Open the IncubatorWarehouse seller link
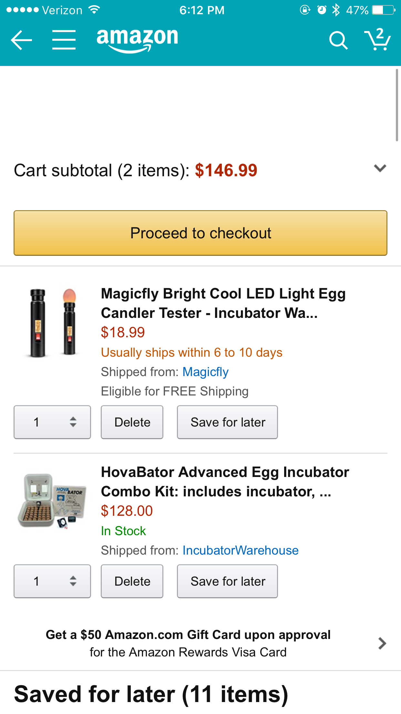 click(241, 550)
